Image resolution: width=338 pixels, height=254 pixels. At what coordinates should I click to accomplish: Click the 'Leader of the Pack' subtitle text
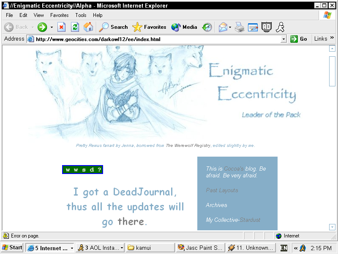point(271,115)
